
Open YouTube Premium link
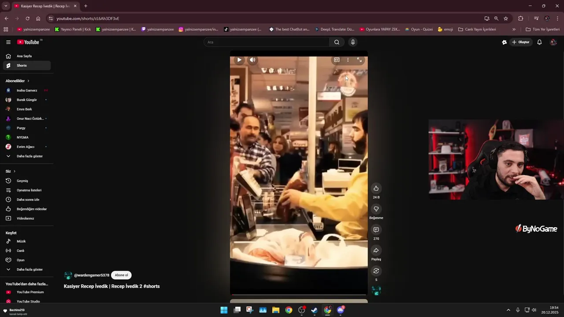[x=27, y=292]
